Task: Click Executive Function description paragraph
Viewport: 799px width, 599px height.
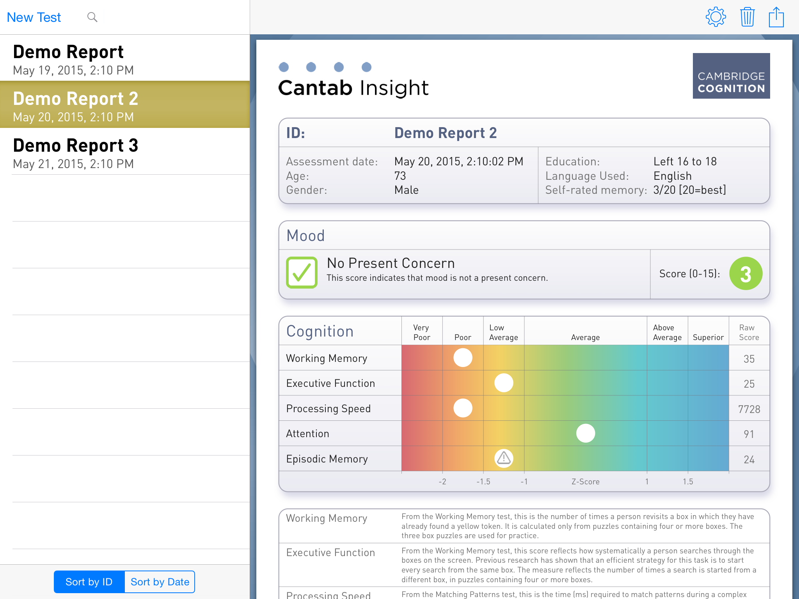Action: click(x=579, y=565)
